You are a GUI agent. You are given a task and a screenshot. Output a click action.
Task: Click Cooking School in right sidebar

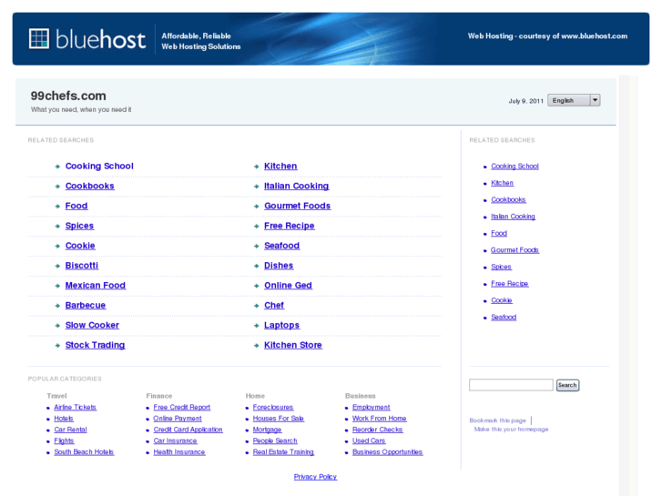514,167
